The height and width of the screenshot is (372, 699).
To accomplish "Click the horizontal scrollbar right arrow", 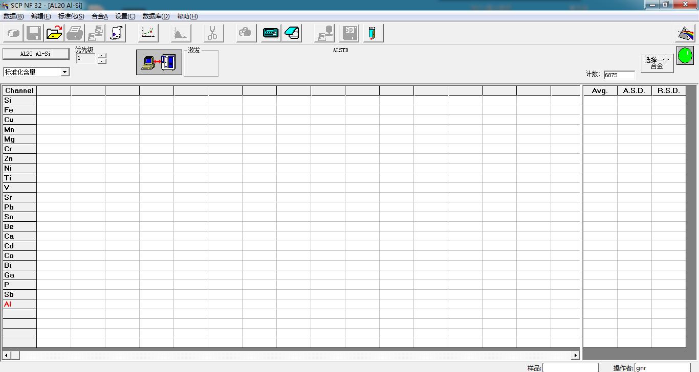I will (575, 355).
